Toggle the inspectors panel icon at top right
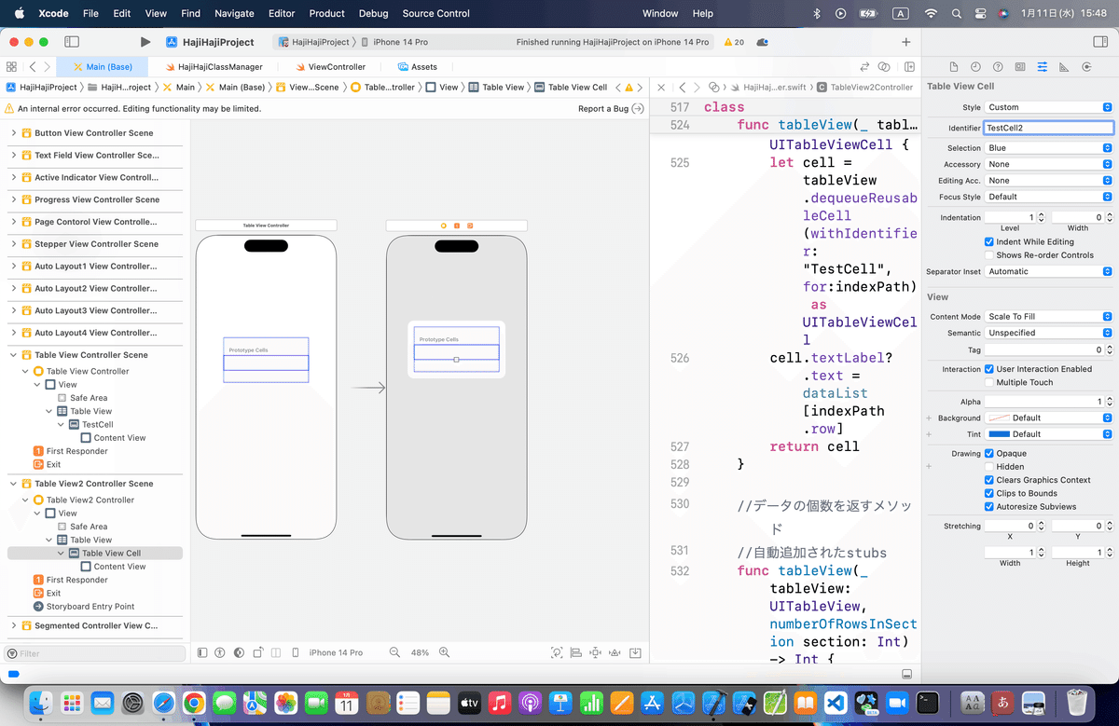1119x726 pixels. point(1099,42)
